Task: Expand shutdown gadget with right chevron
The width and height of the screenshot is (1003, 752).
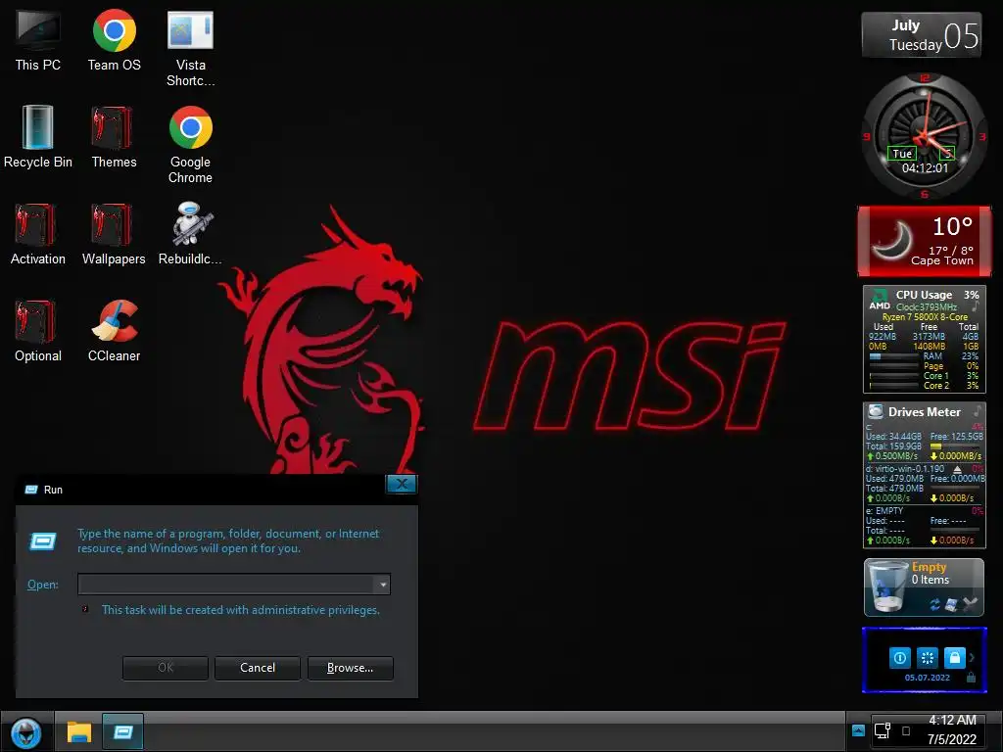Action: (x=973, y=657)
